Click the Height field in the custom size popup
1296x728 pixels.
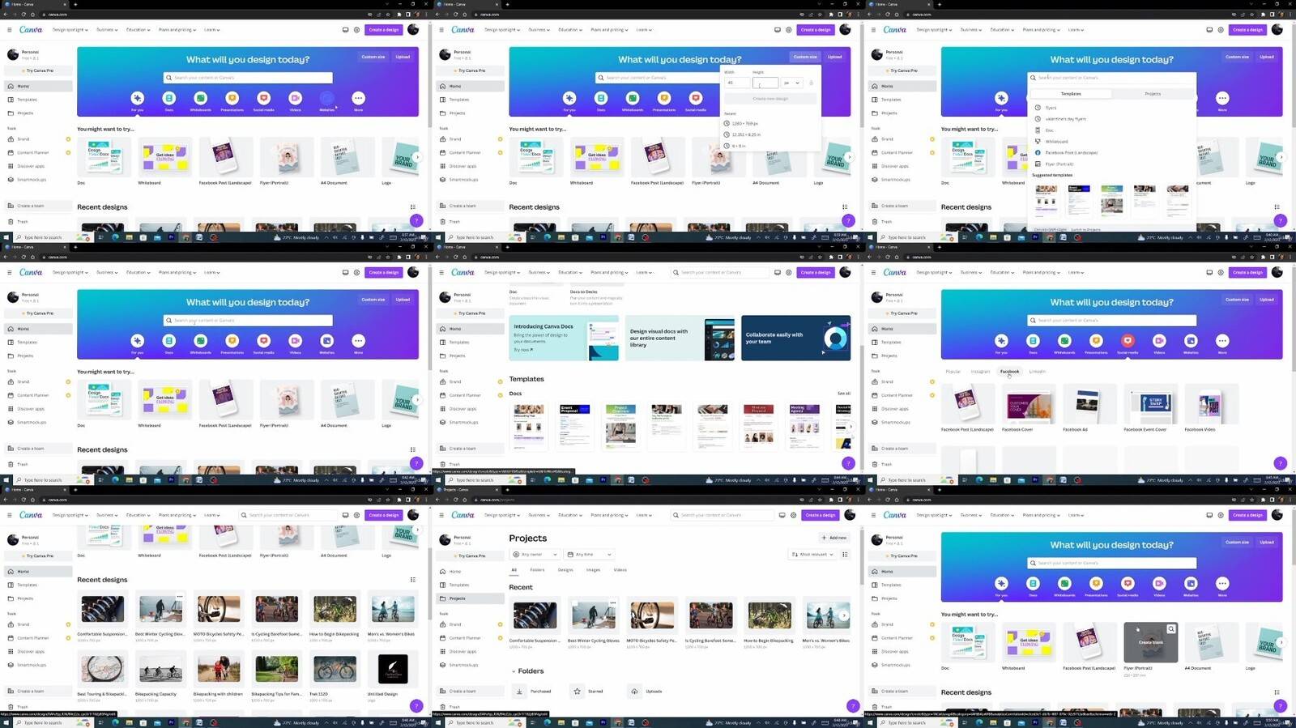pos(765,83)
